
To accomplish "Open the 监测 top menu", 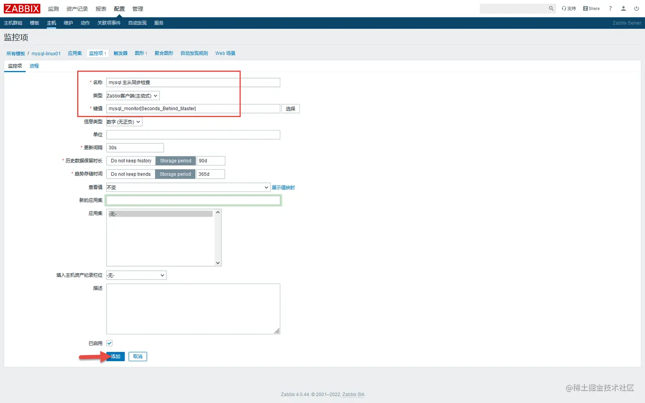I will click(53, 9).
